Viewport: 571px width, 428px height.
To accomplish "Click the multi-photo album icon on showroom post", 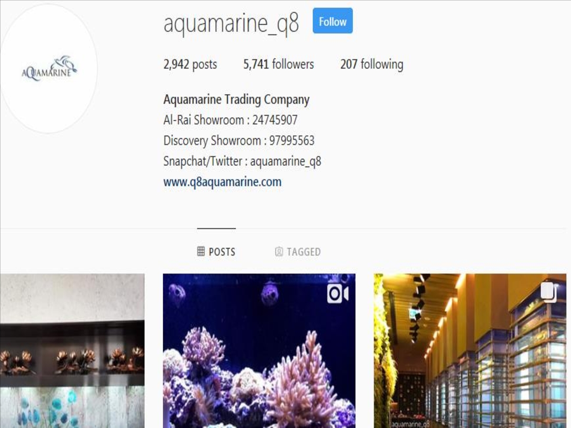I will coord(548,292).
